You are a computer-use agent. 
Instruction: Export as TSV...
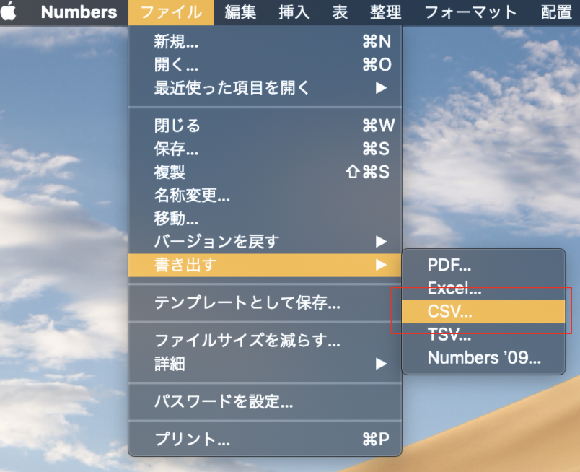[x=483, y=334]
